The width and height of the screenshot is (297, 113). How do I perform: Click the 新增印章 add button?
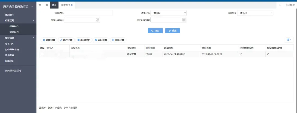49,40
